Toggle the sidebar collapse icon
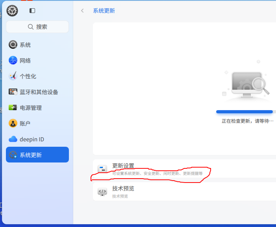This screenshot has height=227, width=276. (x=32, y=11)
